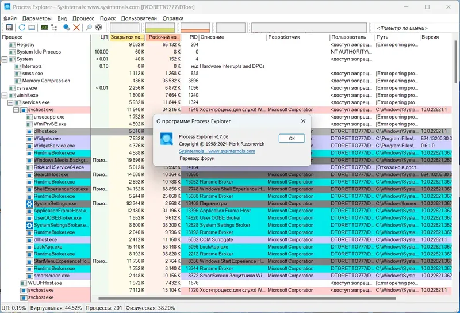Screen dimensions: 460x313
Task: Click the filter by name field
Action: (415, 28)
